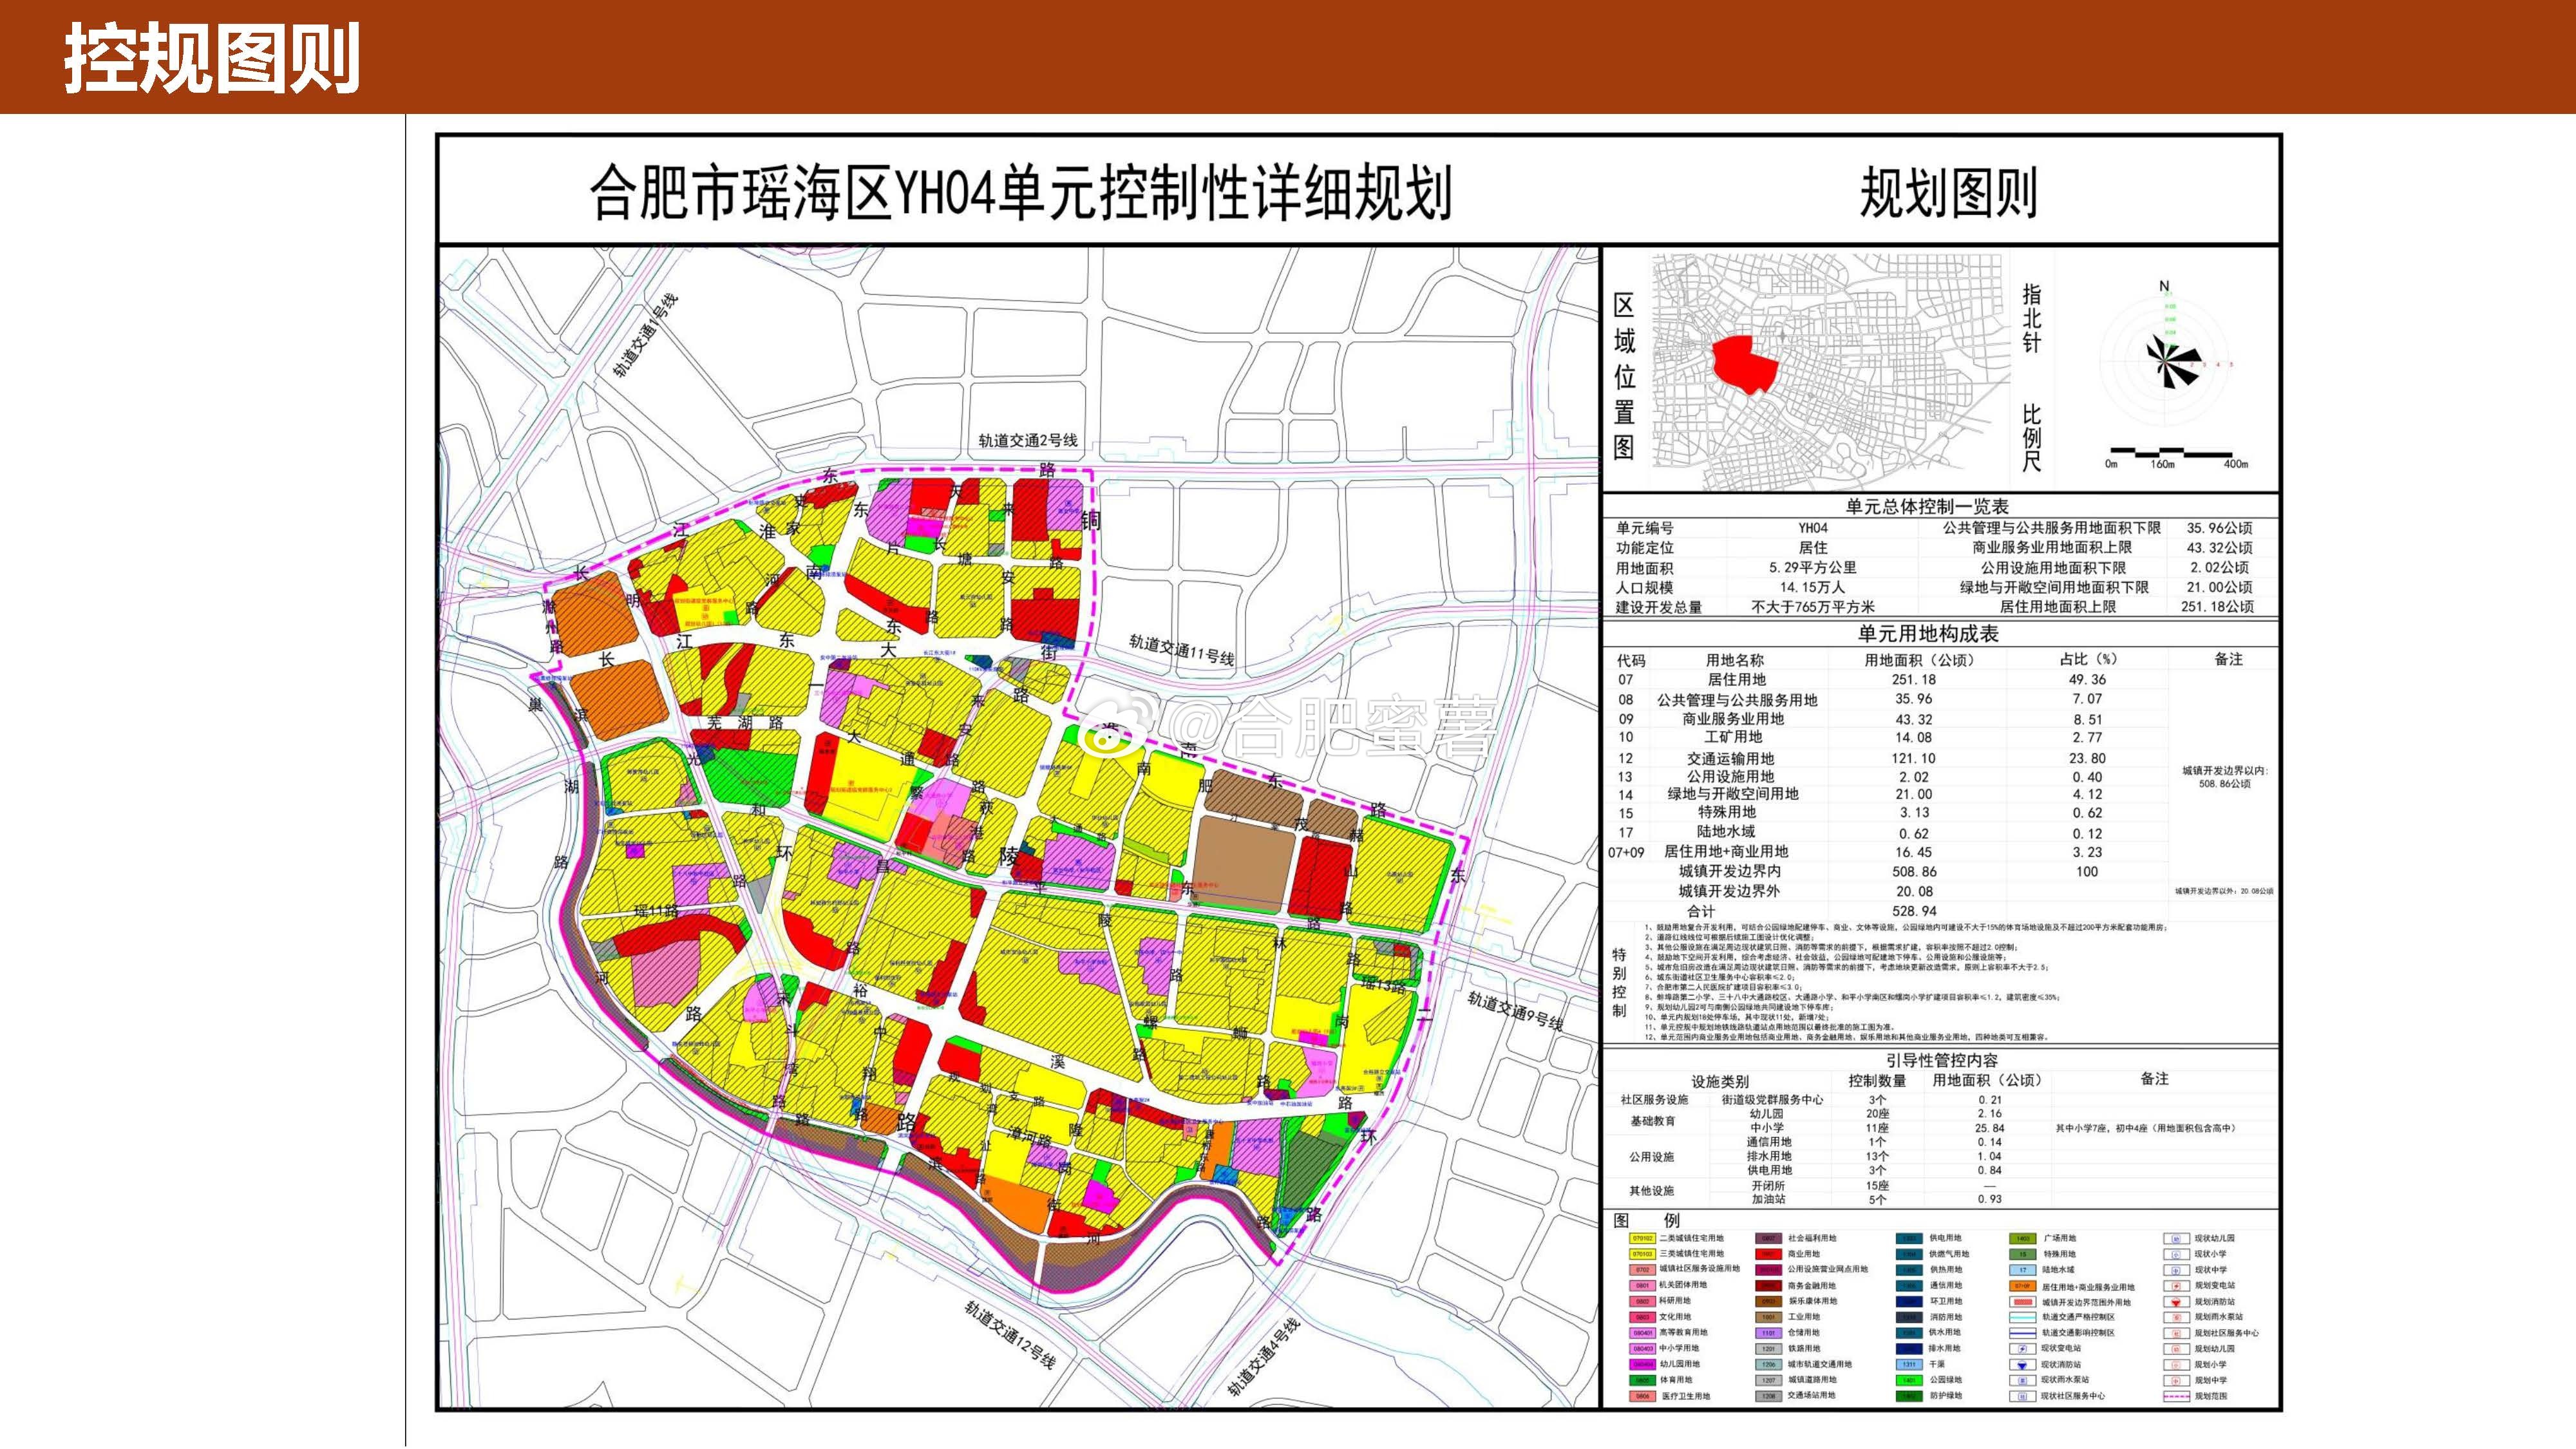Viewport: 2576px width, 1449px height.
Task: Click the 5.29平方公里 area value
Action: tap(1812, 567)
